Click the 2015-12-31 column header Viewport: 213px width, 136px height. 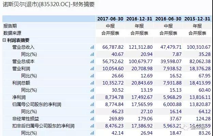click(197, 19)
